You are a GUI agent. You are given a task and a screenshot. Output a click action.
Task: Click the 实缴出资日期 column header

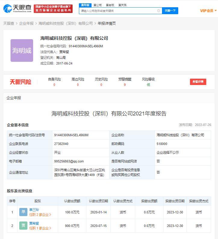[175, 201]
